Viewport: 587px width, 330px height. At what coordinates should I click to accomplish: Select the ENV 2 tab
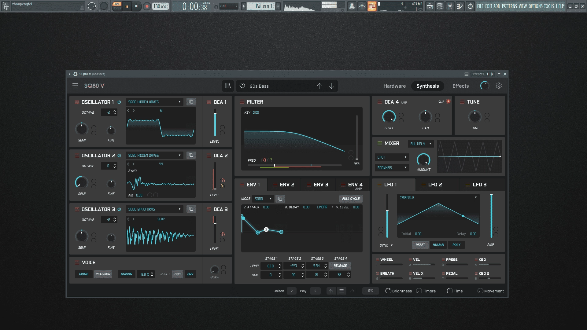pos(284,185)
